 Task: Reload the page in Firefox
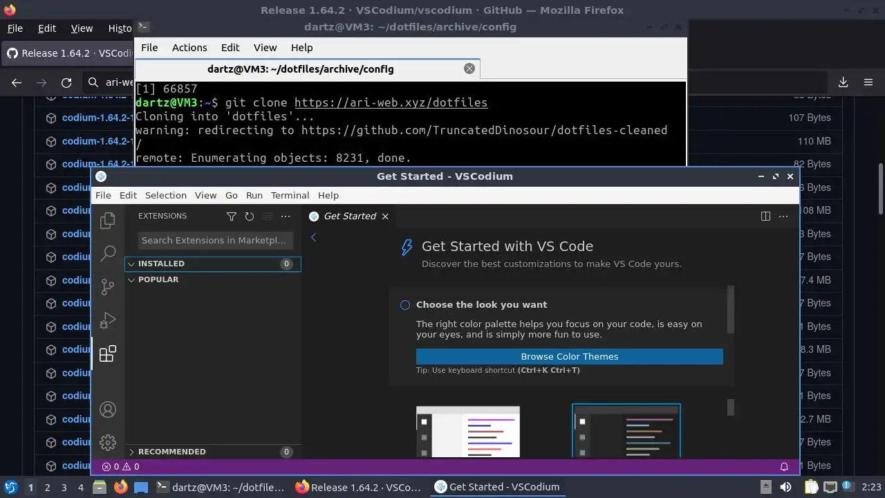[66, 82]
